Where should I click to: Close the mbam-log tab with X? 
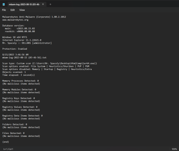point(43,4)
